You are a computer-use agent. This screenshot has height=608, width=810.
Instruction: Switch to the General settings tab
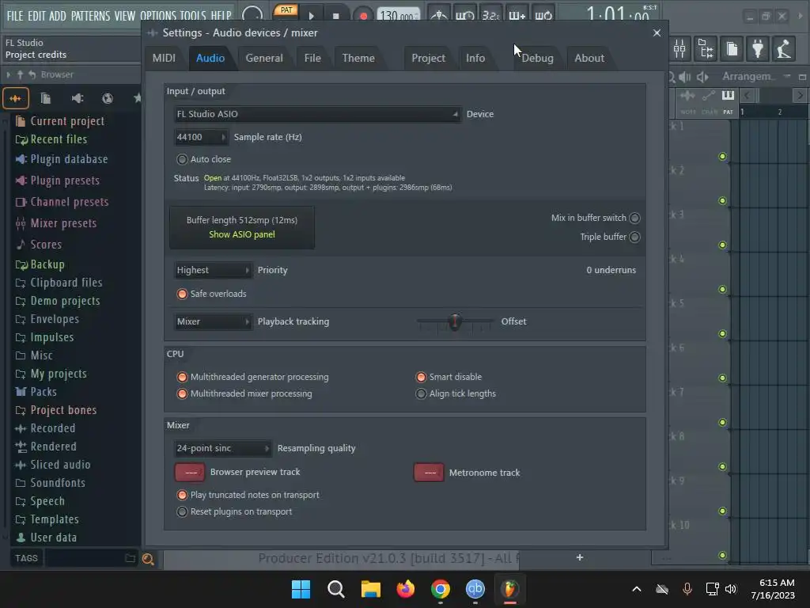tap(264, 58)
